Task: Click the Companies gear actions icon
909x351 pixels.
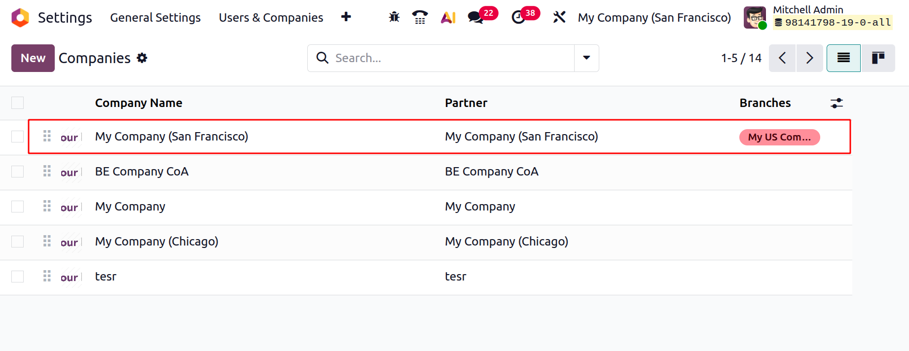Action: [x=142, y=58]
